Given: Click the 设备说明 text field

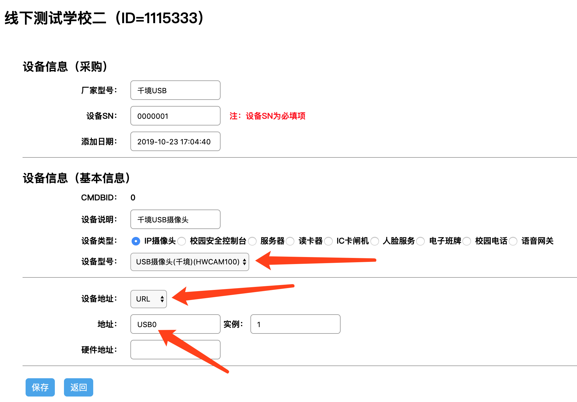Looking at the screenshot, I should pyautogui.click(x=175, y=220).
